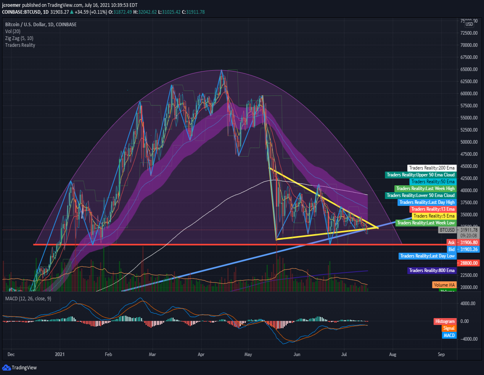Select the Last Week Low label
The height and width of the screenshot is (375, 484).
click(426, 223)
